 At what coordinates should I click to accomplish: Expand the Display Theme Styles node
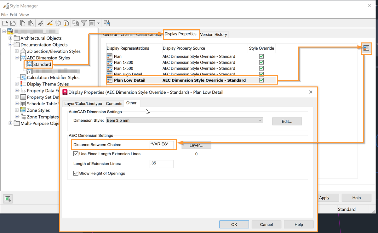coord(16,84)
